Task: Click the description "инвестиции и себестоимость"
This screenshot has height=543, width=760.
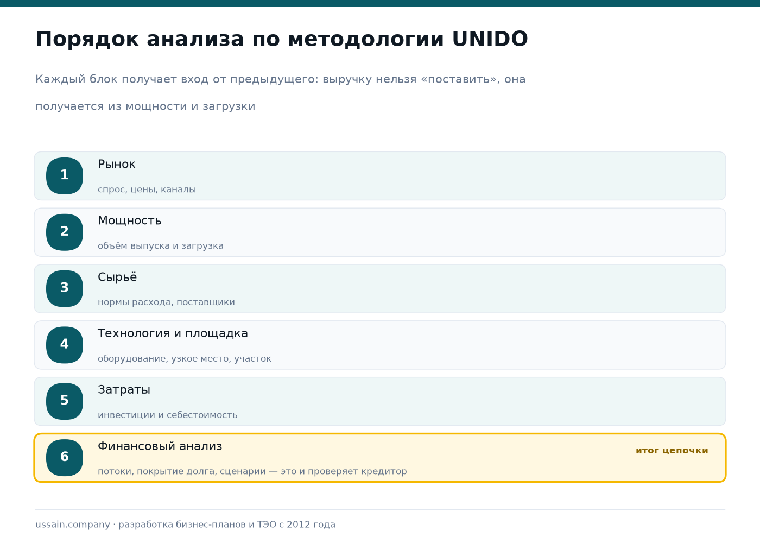Action: pyautogui.click(x=168, y=415)
